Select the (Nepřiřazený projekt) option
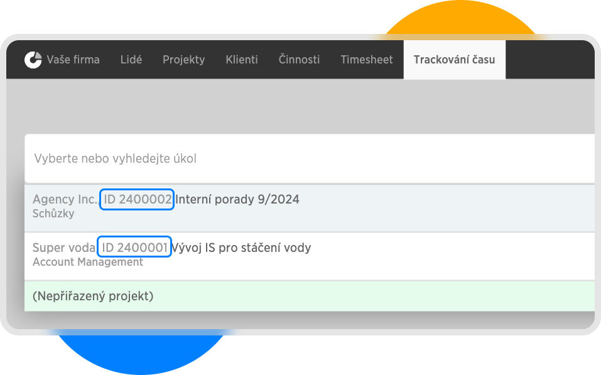This screenshot has height=375, width=601. (93, 295)
